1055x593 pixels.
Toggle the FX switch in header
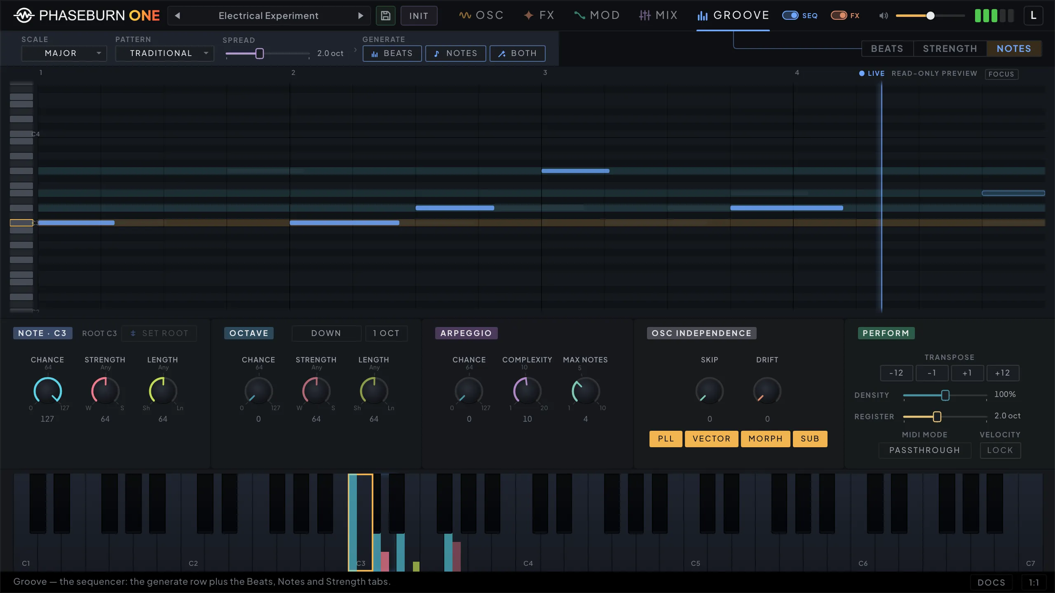tap(839, 16)
